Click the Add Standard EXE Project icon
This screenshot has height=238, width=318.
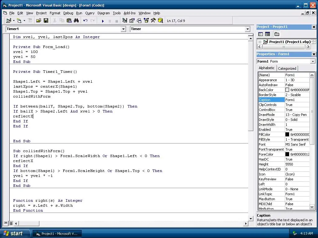pos(9,20)
